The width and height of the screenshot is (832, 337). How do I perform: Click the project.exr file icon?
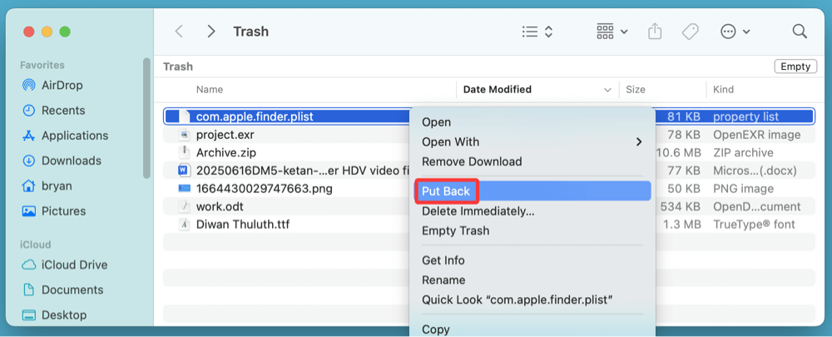point(184,135)
